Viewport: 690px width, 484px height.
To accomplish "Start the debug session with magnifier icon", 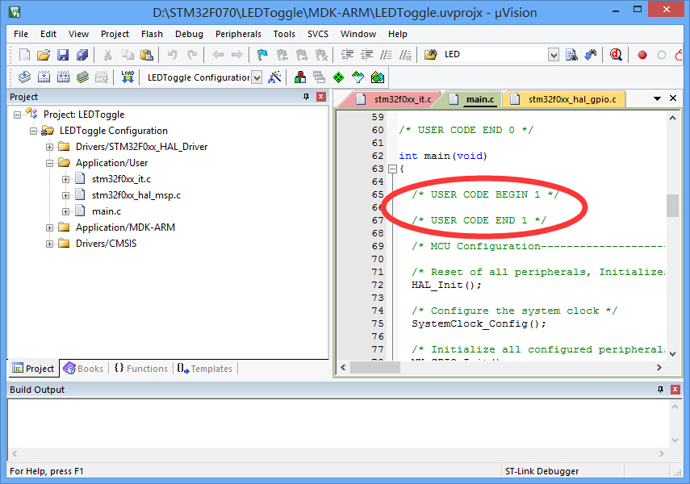I will click(616, 55).
